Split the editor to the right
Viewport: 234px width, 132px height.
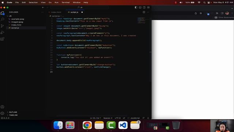click(144, 12)
